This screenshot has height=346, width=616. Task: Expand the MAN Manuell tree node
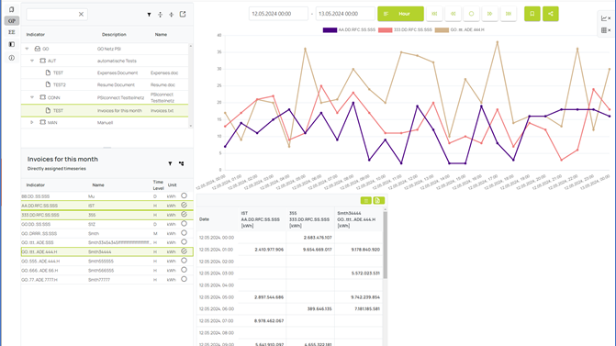(32, 123)
